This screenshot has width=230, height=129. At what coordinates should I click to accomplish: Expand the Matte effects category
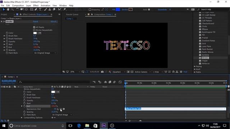coord(195,72)
